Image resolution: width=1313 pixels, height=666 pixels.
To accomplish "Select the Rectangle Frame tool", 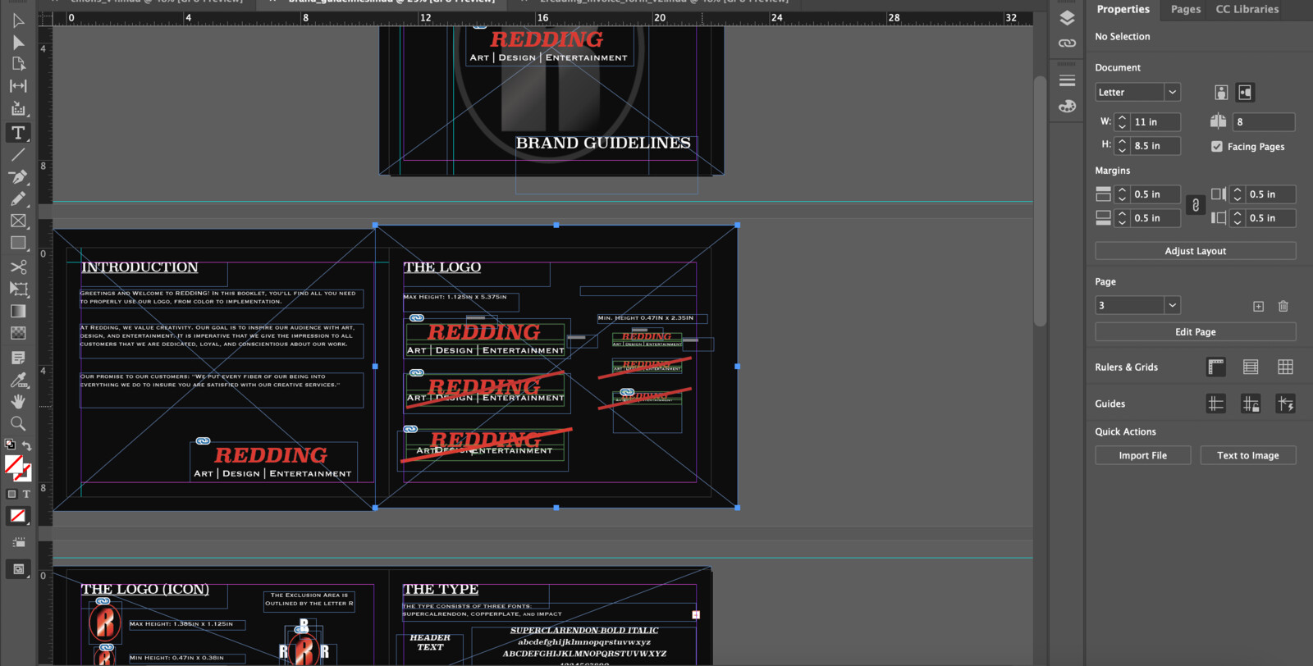I will click(x=18, y=221).
